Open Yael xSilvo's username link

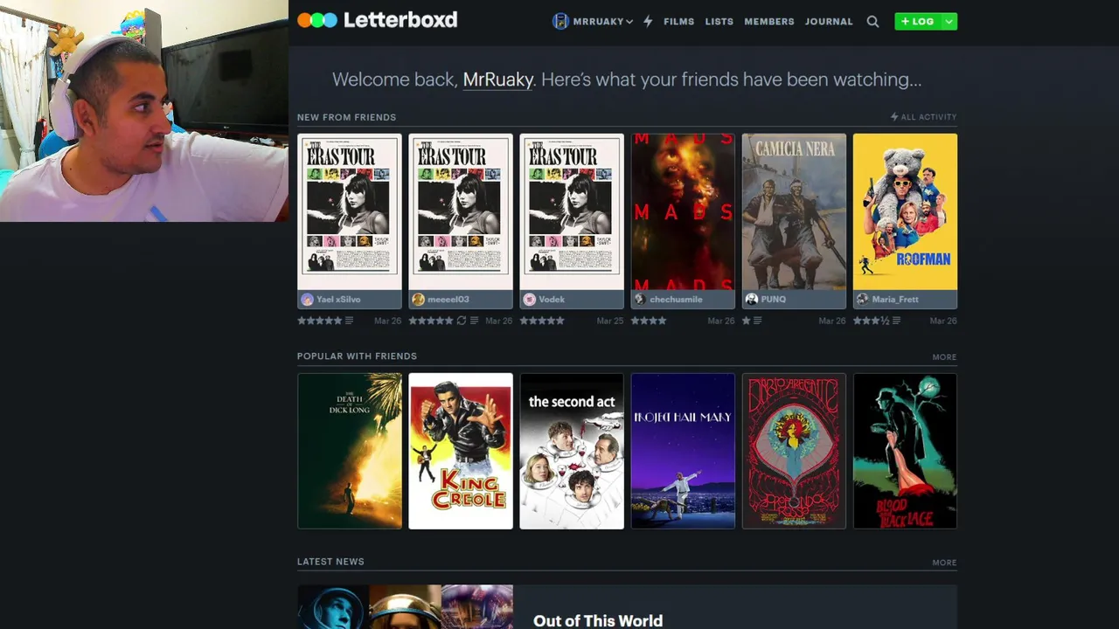click(x=338, y=299)
